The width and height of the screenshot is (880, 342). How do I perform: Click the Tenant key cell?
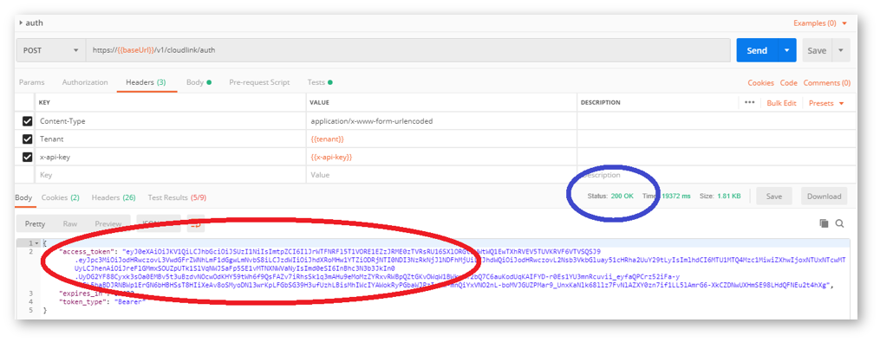172,139
